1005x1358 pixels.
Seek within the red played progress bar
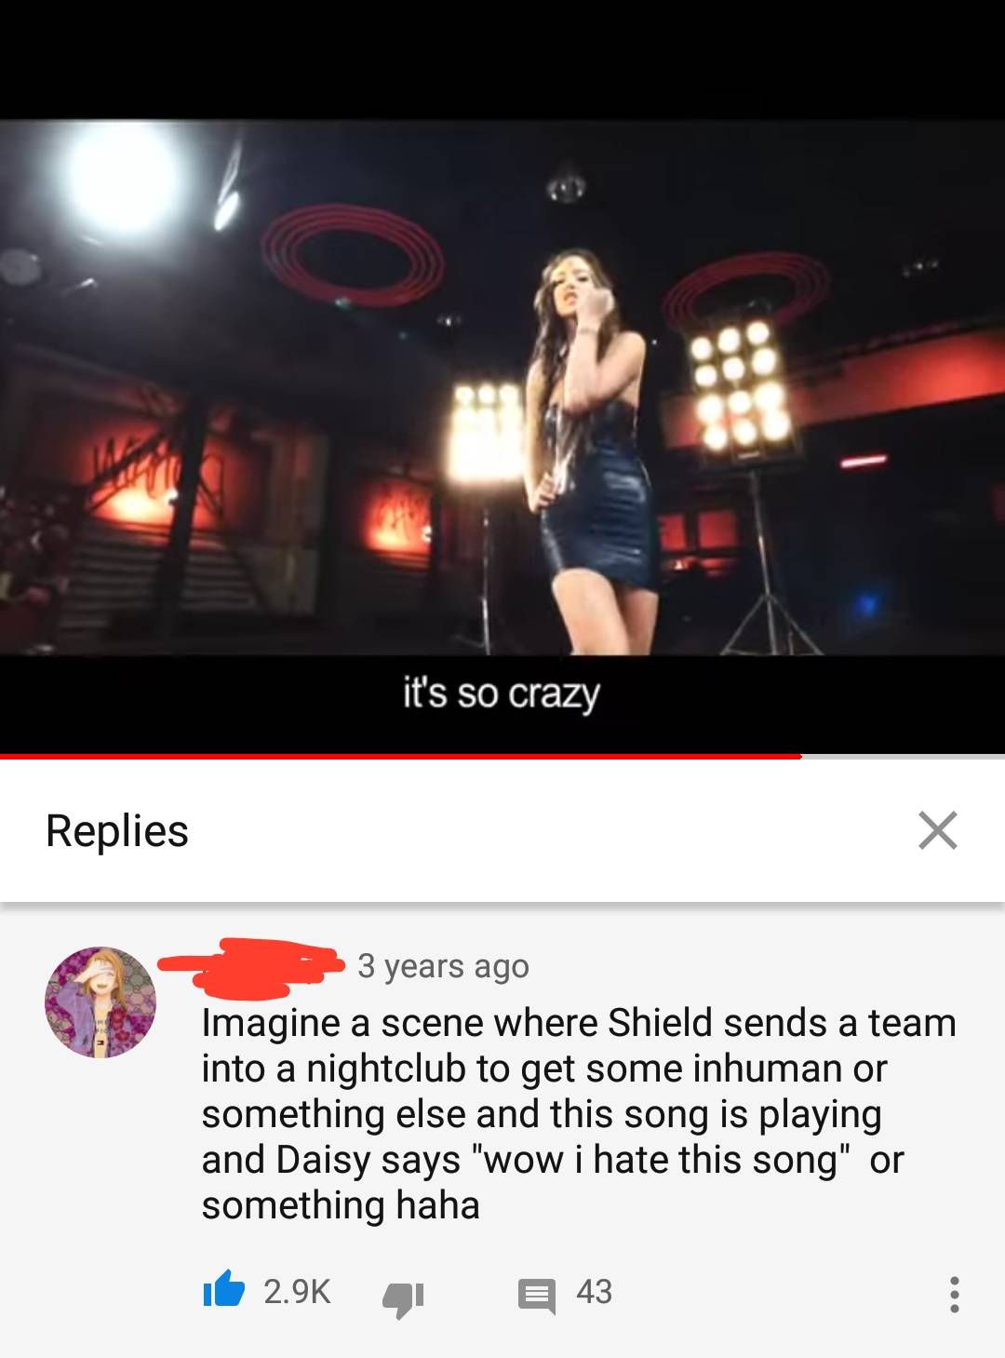coord(400,756)
